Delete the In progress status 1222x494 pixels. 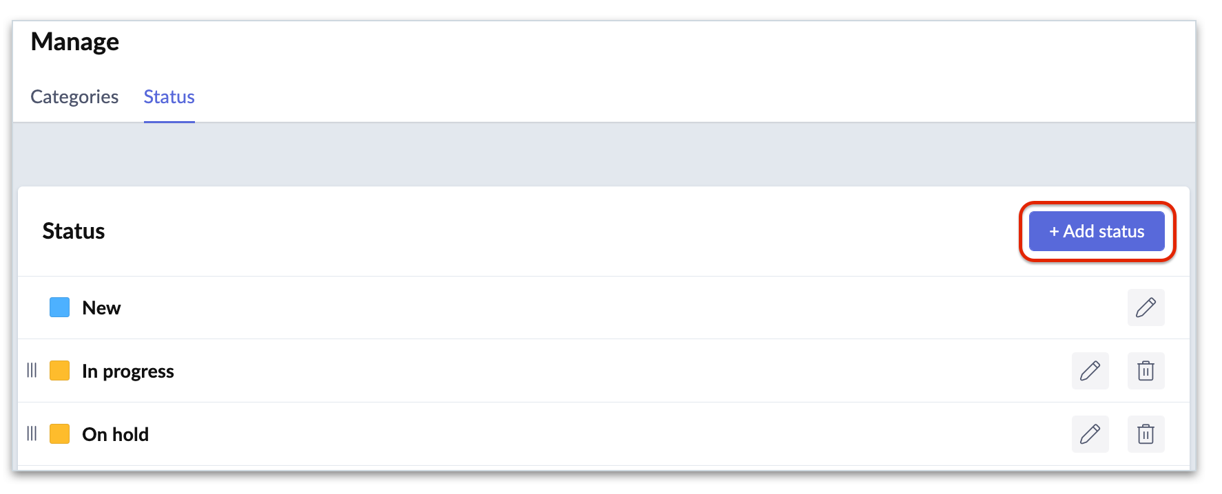pyautogui.click(x=1146, y=371)
